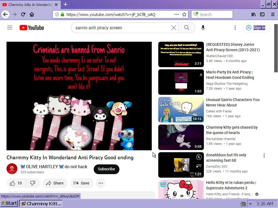Open OLIVE HARTLEY channel avatar

pos(12,169)
